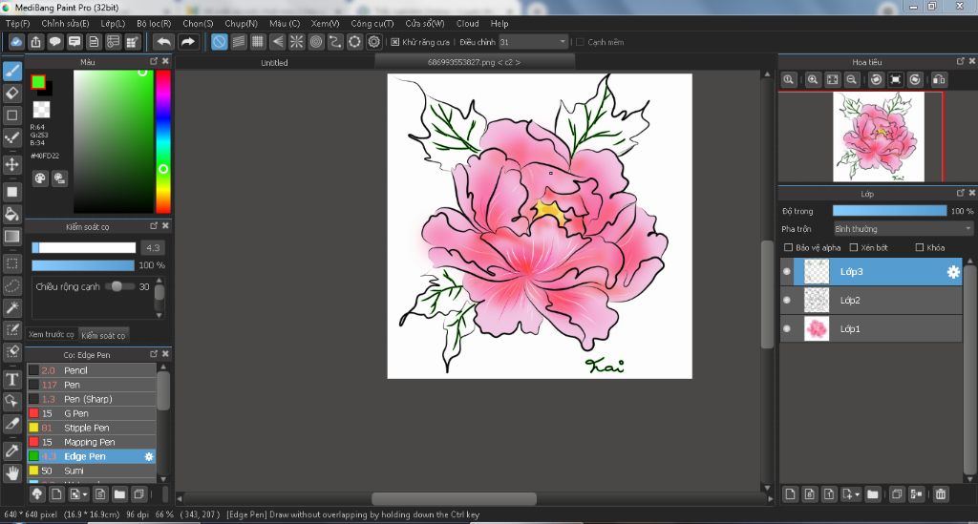Click the Độ trong opacity slider
This screenshot has width=978, height=524.
tap(889, 211)
